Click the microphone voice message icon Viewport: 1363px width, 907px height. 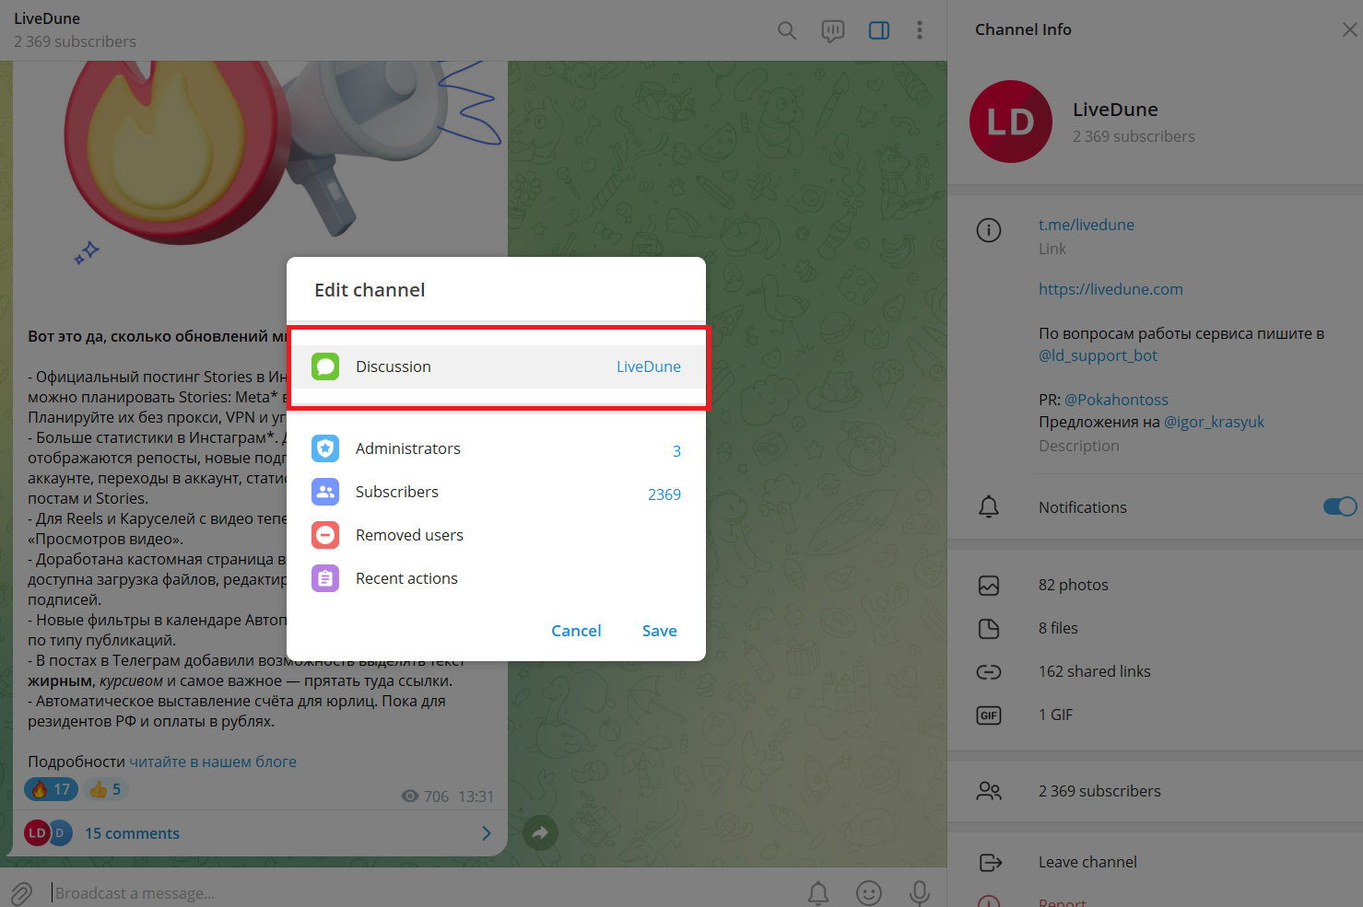tap(919, 892)
